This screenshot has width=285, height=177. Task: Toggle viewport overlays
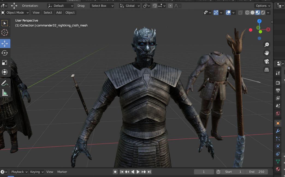pyautogui.click(x=228, y=13)
